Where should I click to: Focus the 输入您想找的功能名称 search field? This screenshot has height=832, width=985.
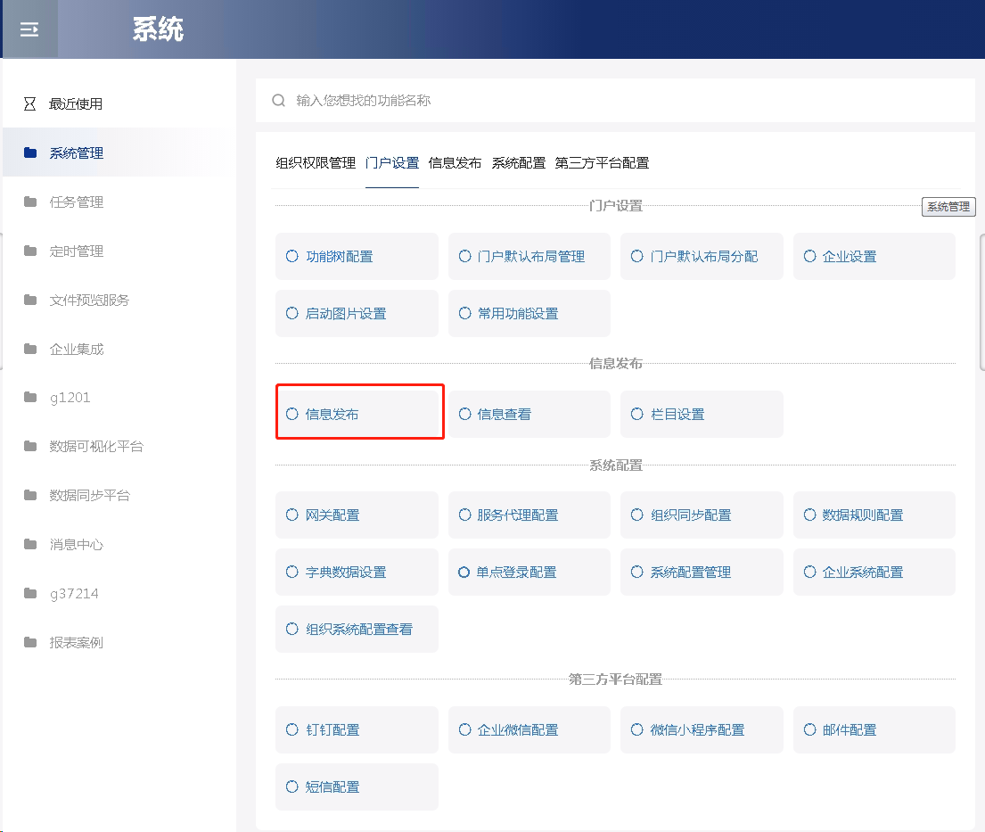pos(615,101)
